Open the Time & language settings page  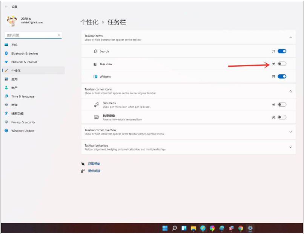23,96
